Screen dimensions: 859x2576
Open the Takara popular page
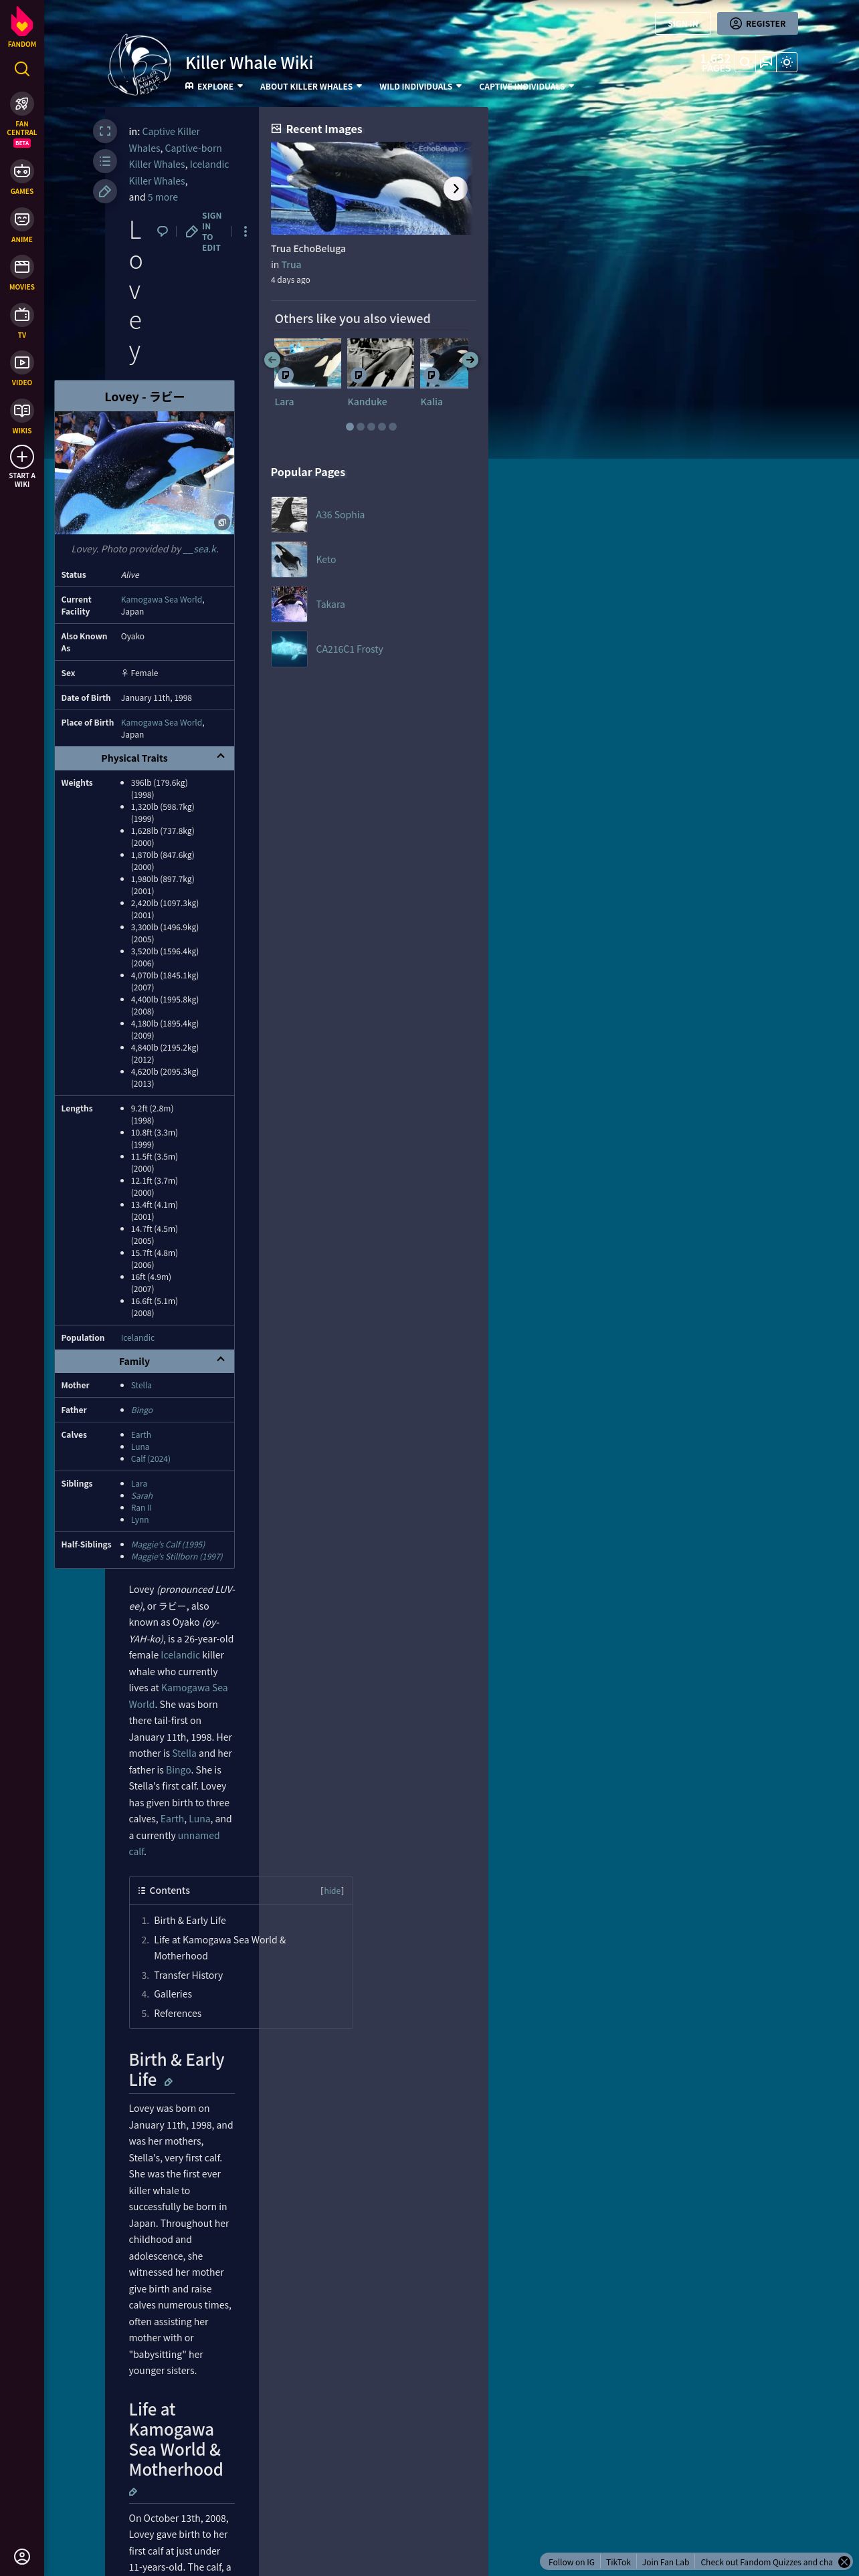point(330,604)
